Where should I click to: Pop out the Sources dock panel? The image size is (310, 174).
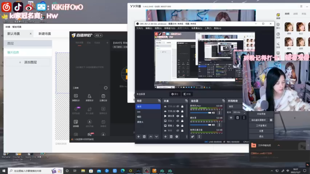click(186, 101)
